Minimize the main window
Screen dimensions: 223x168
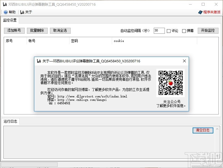coord(190,5)
